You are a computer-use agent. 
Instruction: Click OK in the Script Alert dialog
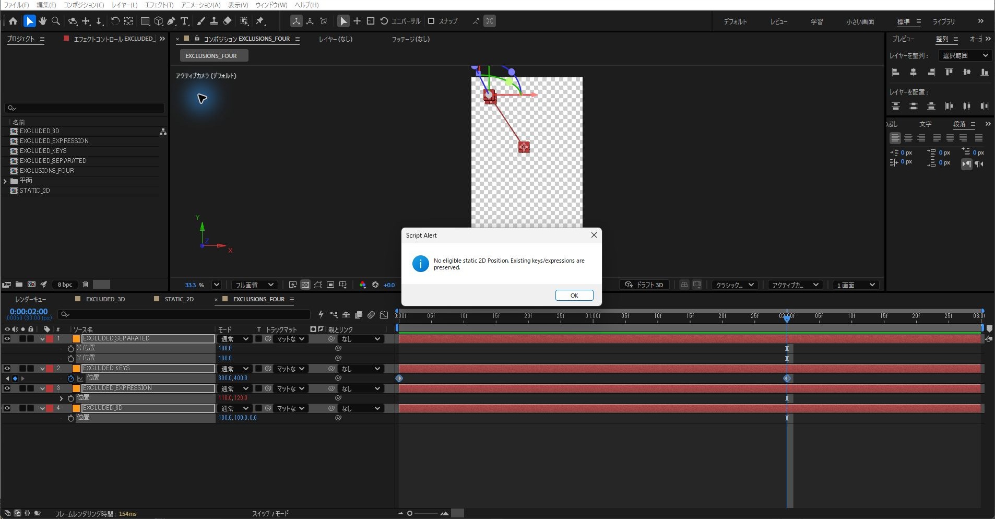click(x=574, y=296)
